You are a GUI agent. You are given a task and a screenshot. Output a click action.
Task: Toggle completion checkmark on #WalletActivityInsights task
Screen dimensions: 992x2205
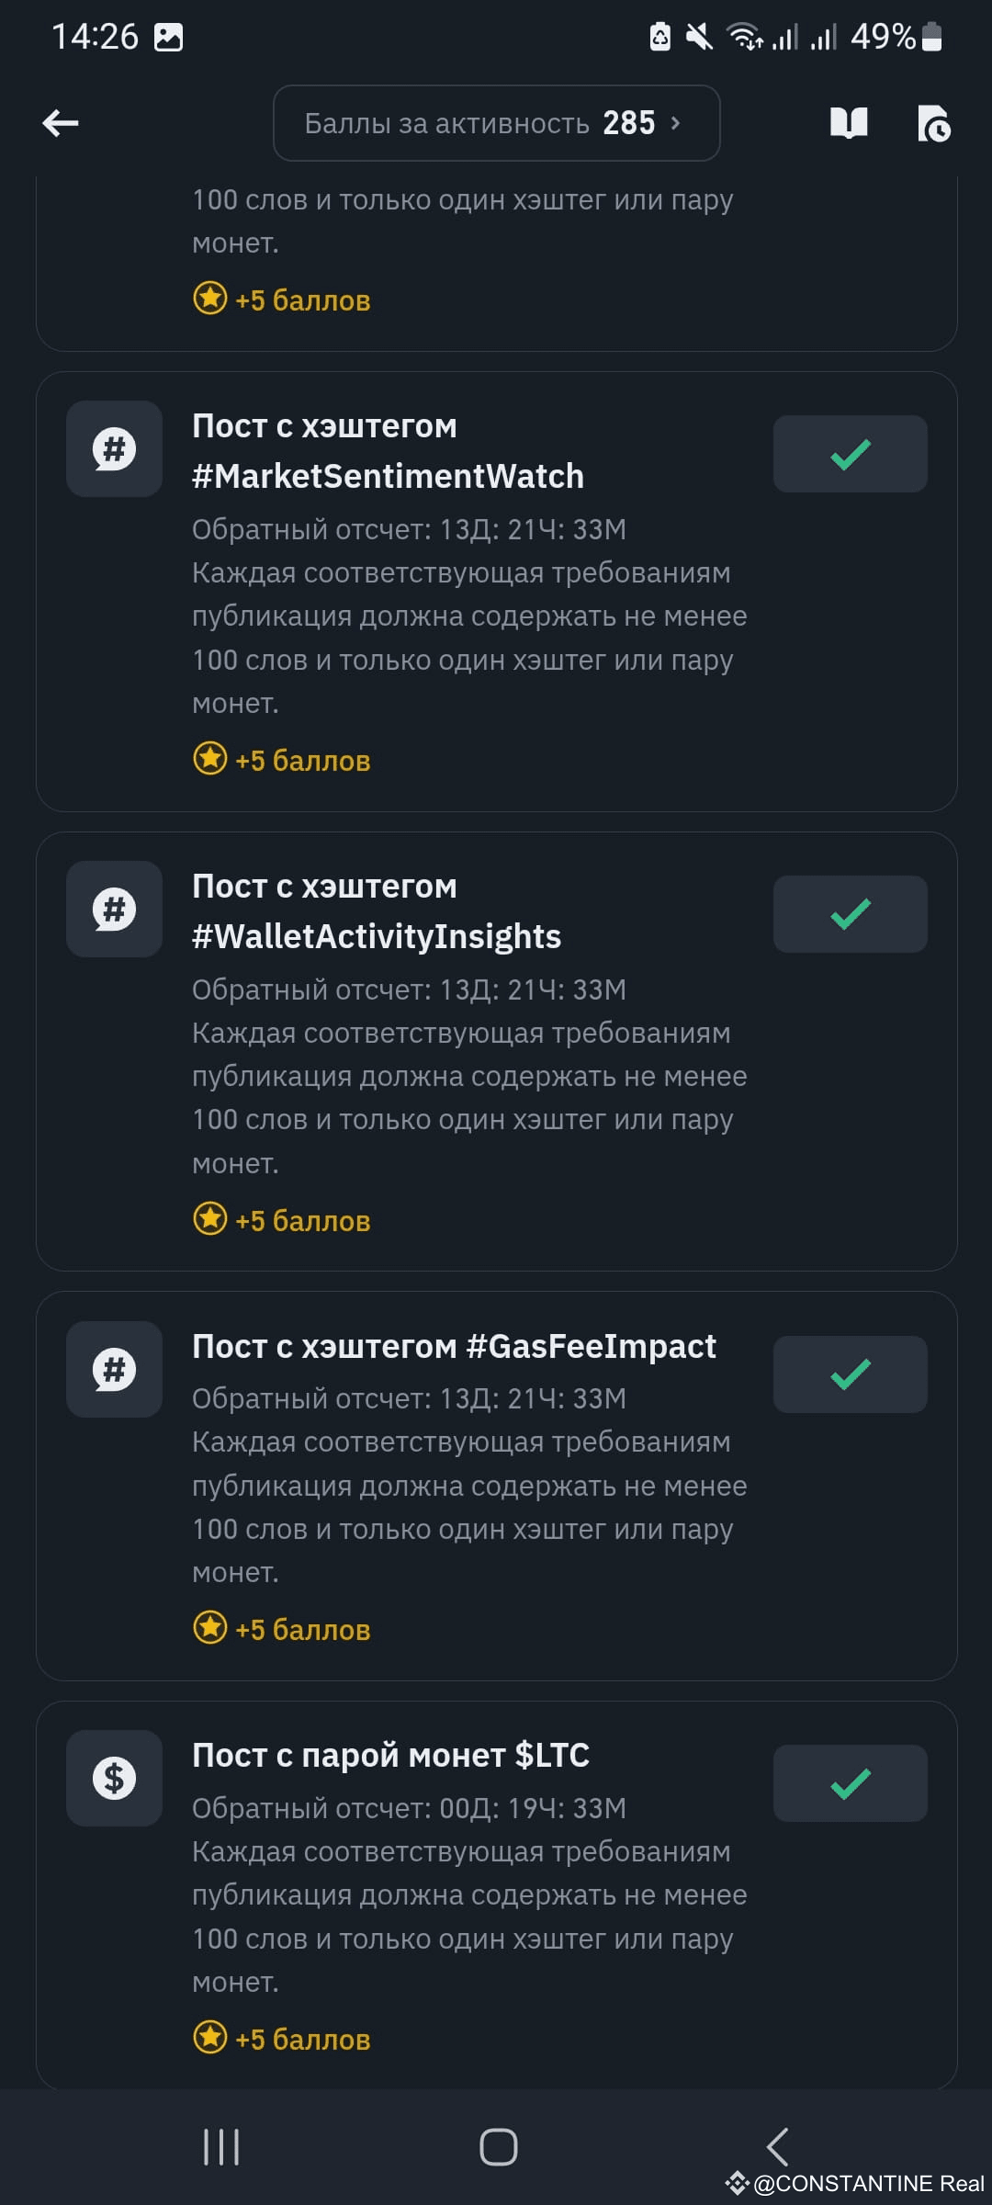850,914
